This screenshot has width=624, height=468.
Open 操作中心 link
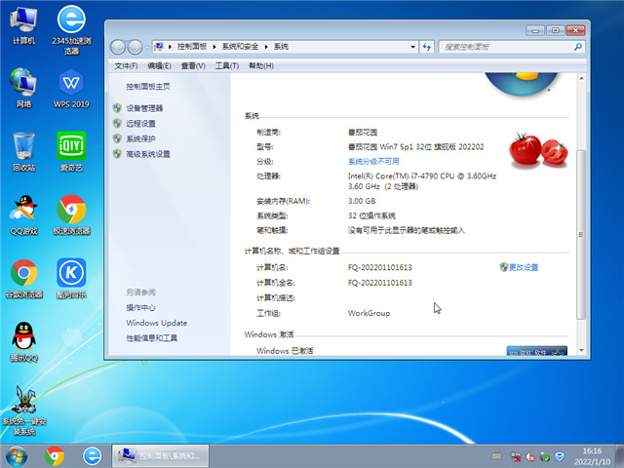[140, 308]
